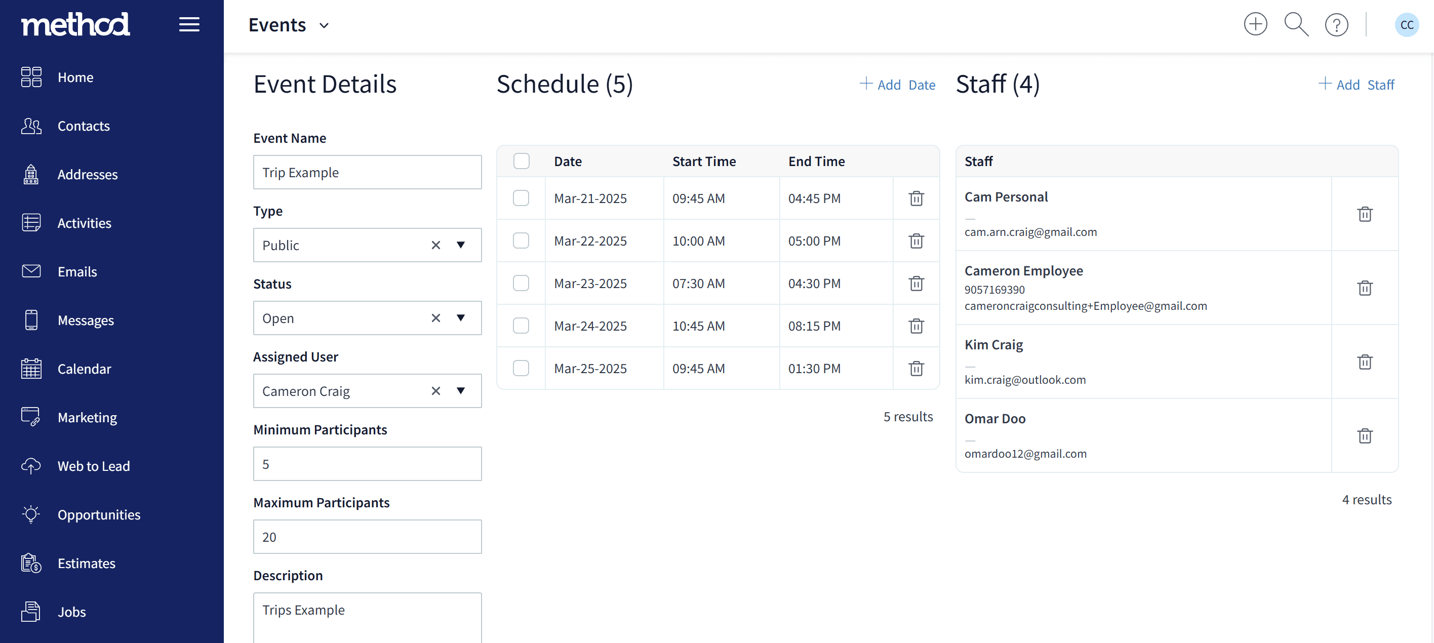The width and height of the screenshot is (1434, 643).
Task: Check the Mar-21-2025 row checkbox
Action: pyautogui.click(x=521, y=198)
